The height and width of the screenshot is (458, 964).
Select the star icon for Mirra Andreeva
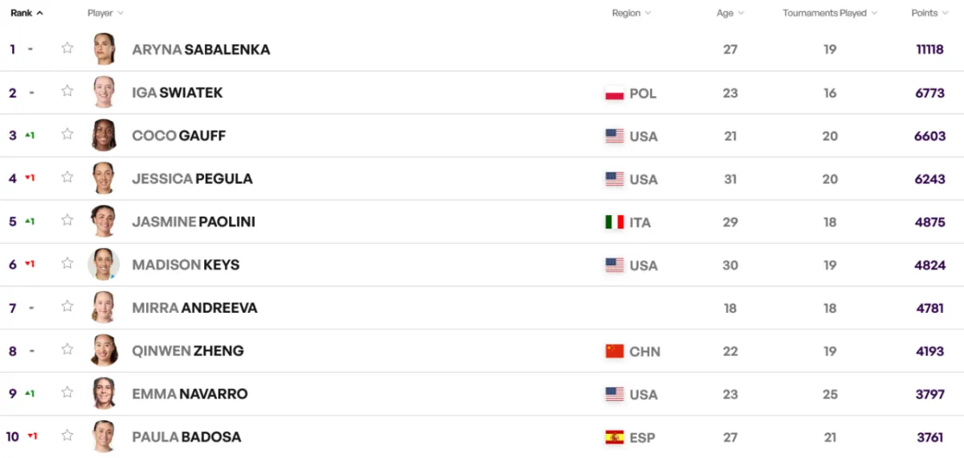click(x=67, y=306)
